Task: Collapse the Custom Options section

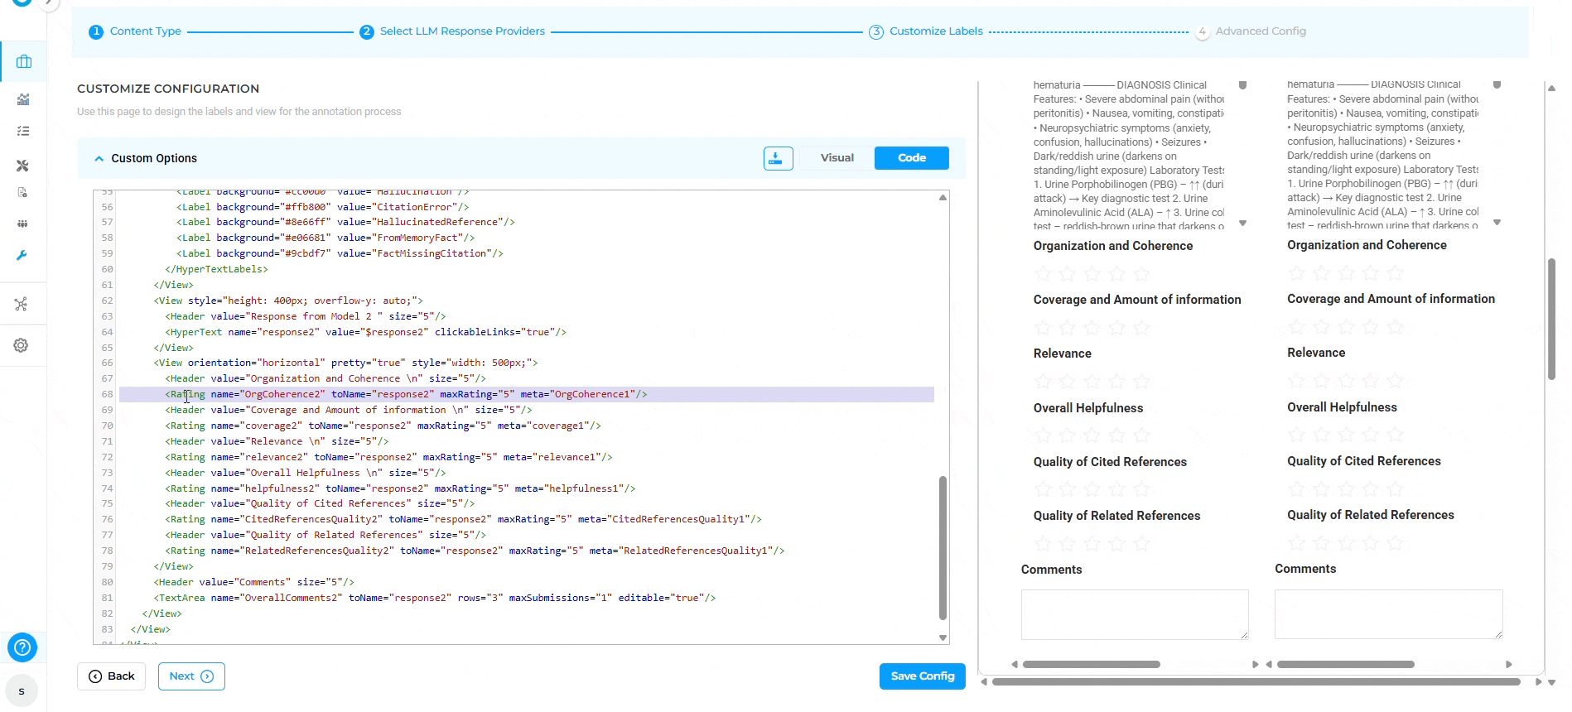Action: [x=99, y=158]
